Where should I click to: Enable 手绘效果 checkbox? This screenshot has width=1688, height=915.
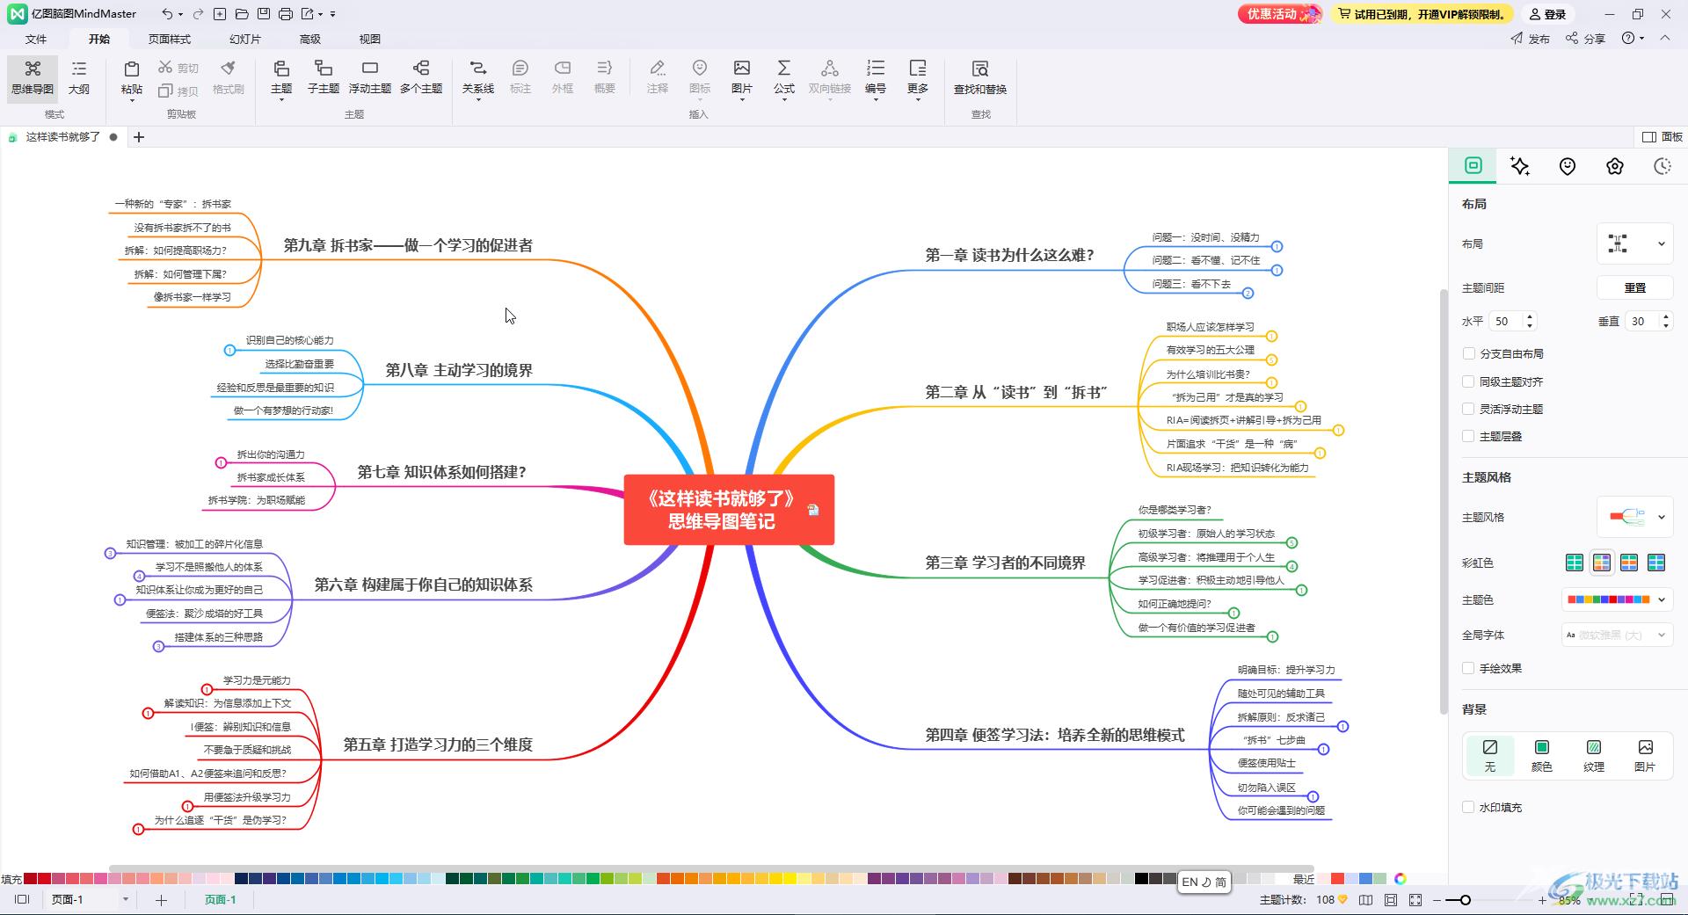point(1468,668)
